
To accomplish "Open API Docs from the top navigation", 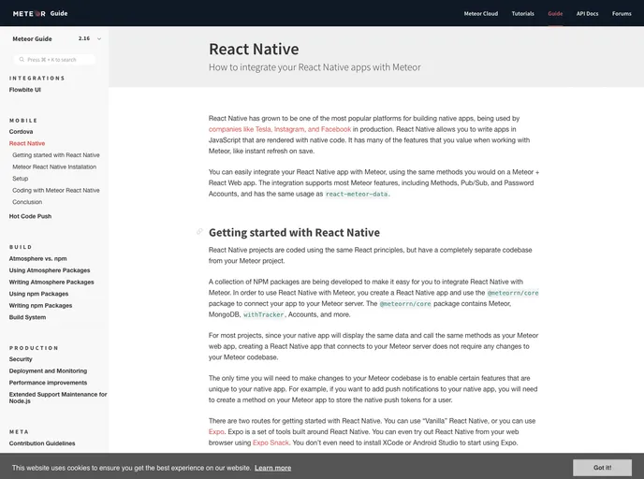I will pyautogui.click(x=587, y=13).
